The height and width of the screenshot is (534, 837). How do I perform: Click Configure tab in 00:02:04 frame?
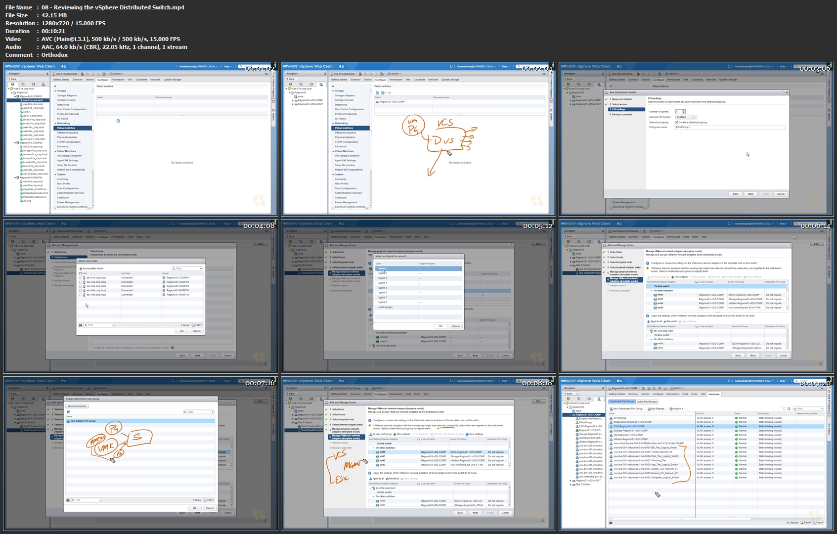[381, 80]
